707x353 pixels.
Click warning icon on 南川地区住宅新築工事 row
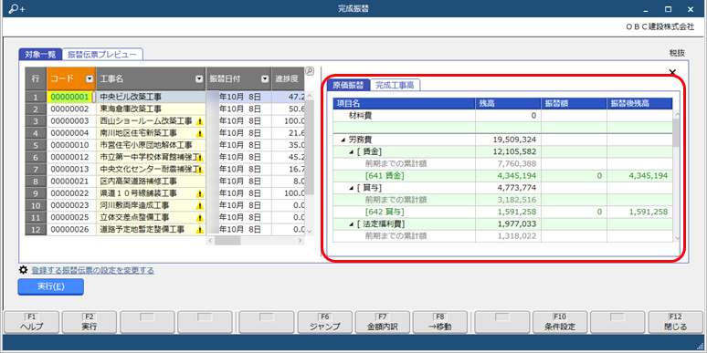click(x=200, y=134)
